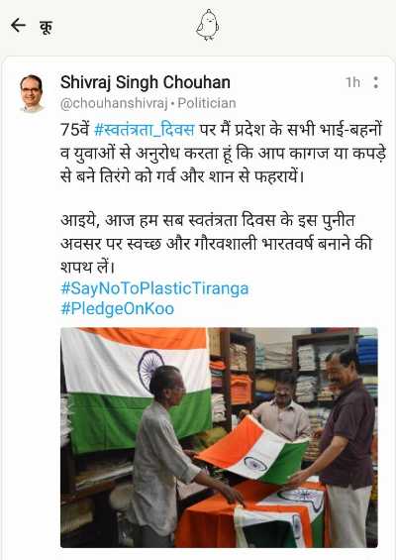Click the 1h post timestamp
The height and width of the screenshot is (560, 396).
(352, 82)
